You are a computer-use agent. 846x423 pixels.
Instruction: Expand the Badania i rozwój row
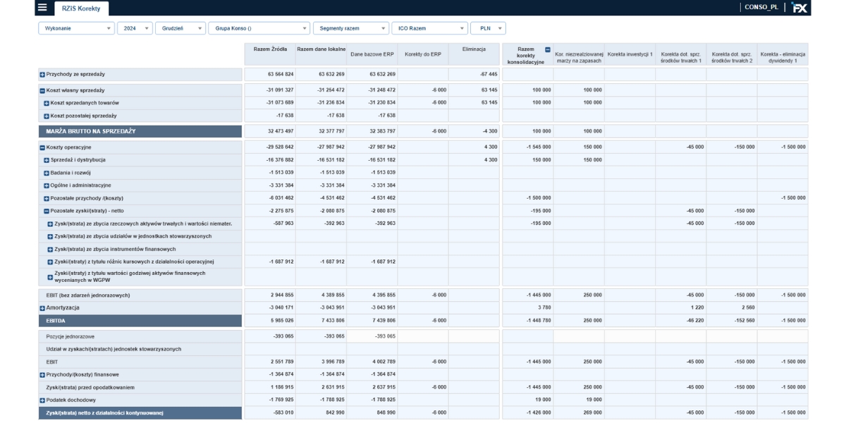tap(47, 173)
